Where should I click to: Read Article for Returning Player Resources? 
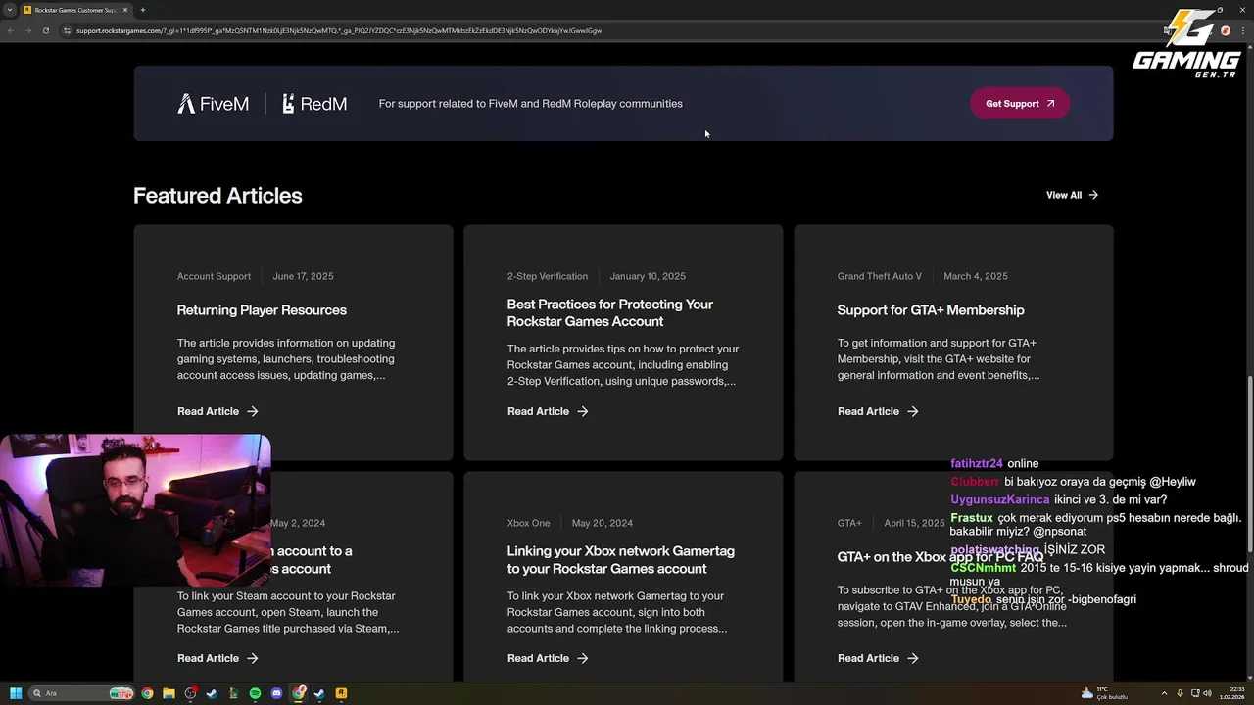pyautogui.click(x=217, y=411)
